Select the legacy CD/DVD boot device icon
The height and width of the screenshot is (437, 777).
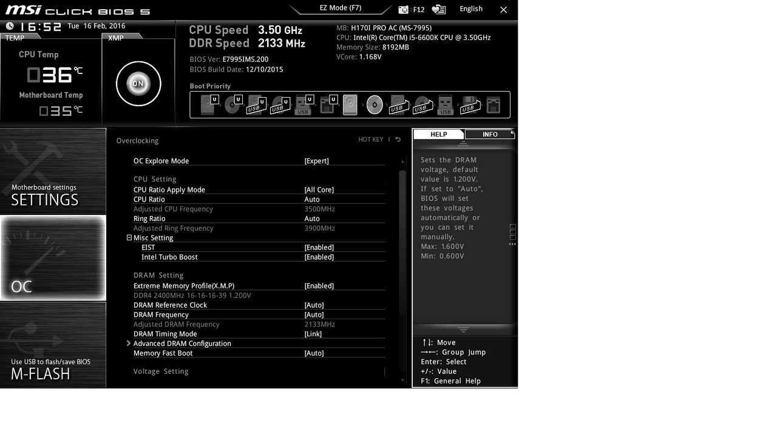point(375,105)
